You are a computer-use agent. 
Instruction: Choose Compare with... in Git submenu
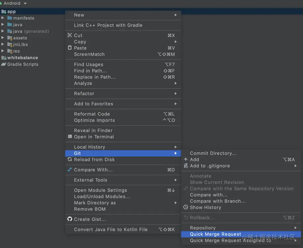[241, 195]
